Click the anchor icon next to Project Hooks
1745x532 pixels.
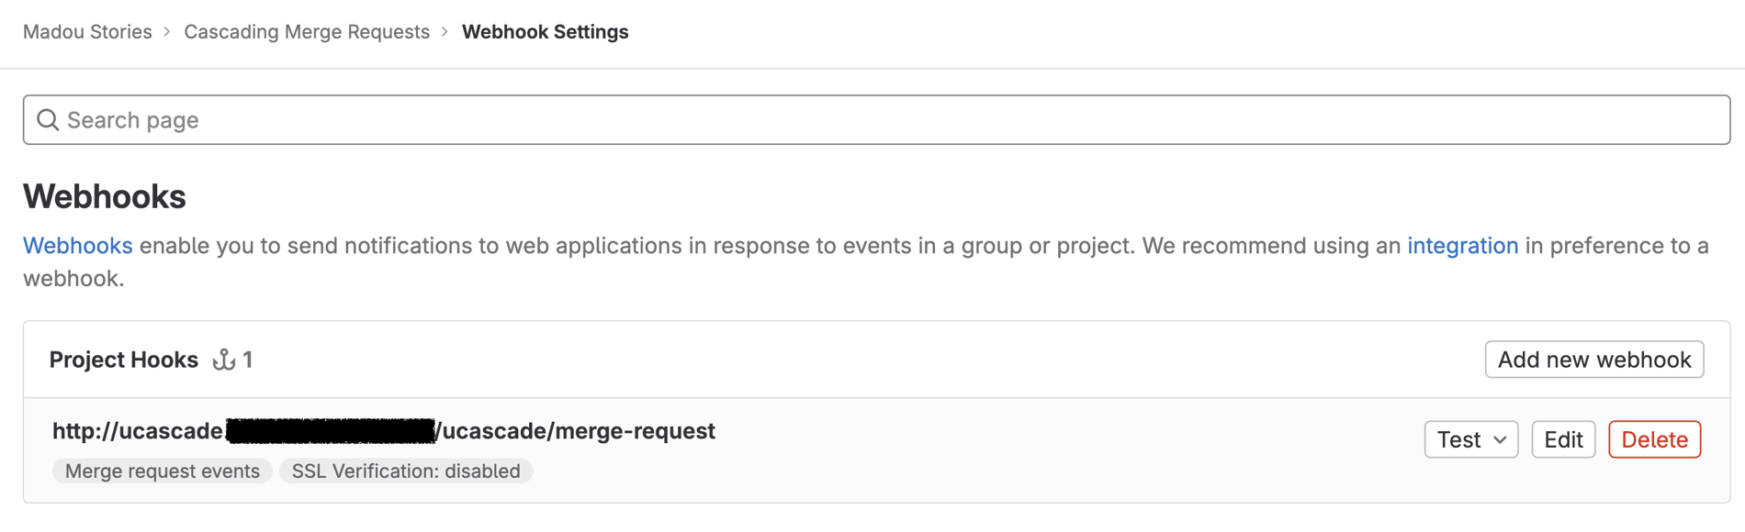(223, 360)
